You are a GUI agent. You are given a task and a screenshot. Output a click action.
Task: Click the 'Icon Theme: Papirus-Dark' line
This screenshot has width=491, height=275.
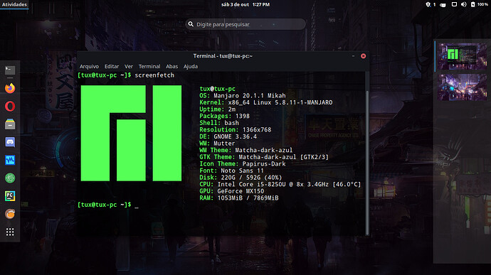click(243, 163)
